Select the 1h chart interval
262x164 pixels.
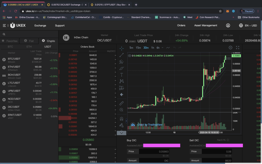click(x=152, y=48)
